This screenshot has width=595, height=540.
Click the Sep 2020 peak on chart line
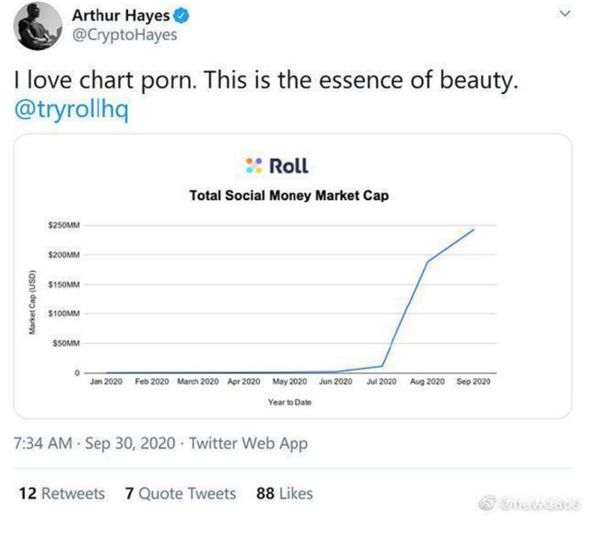coord(473,230)
